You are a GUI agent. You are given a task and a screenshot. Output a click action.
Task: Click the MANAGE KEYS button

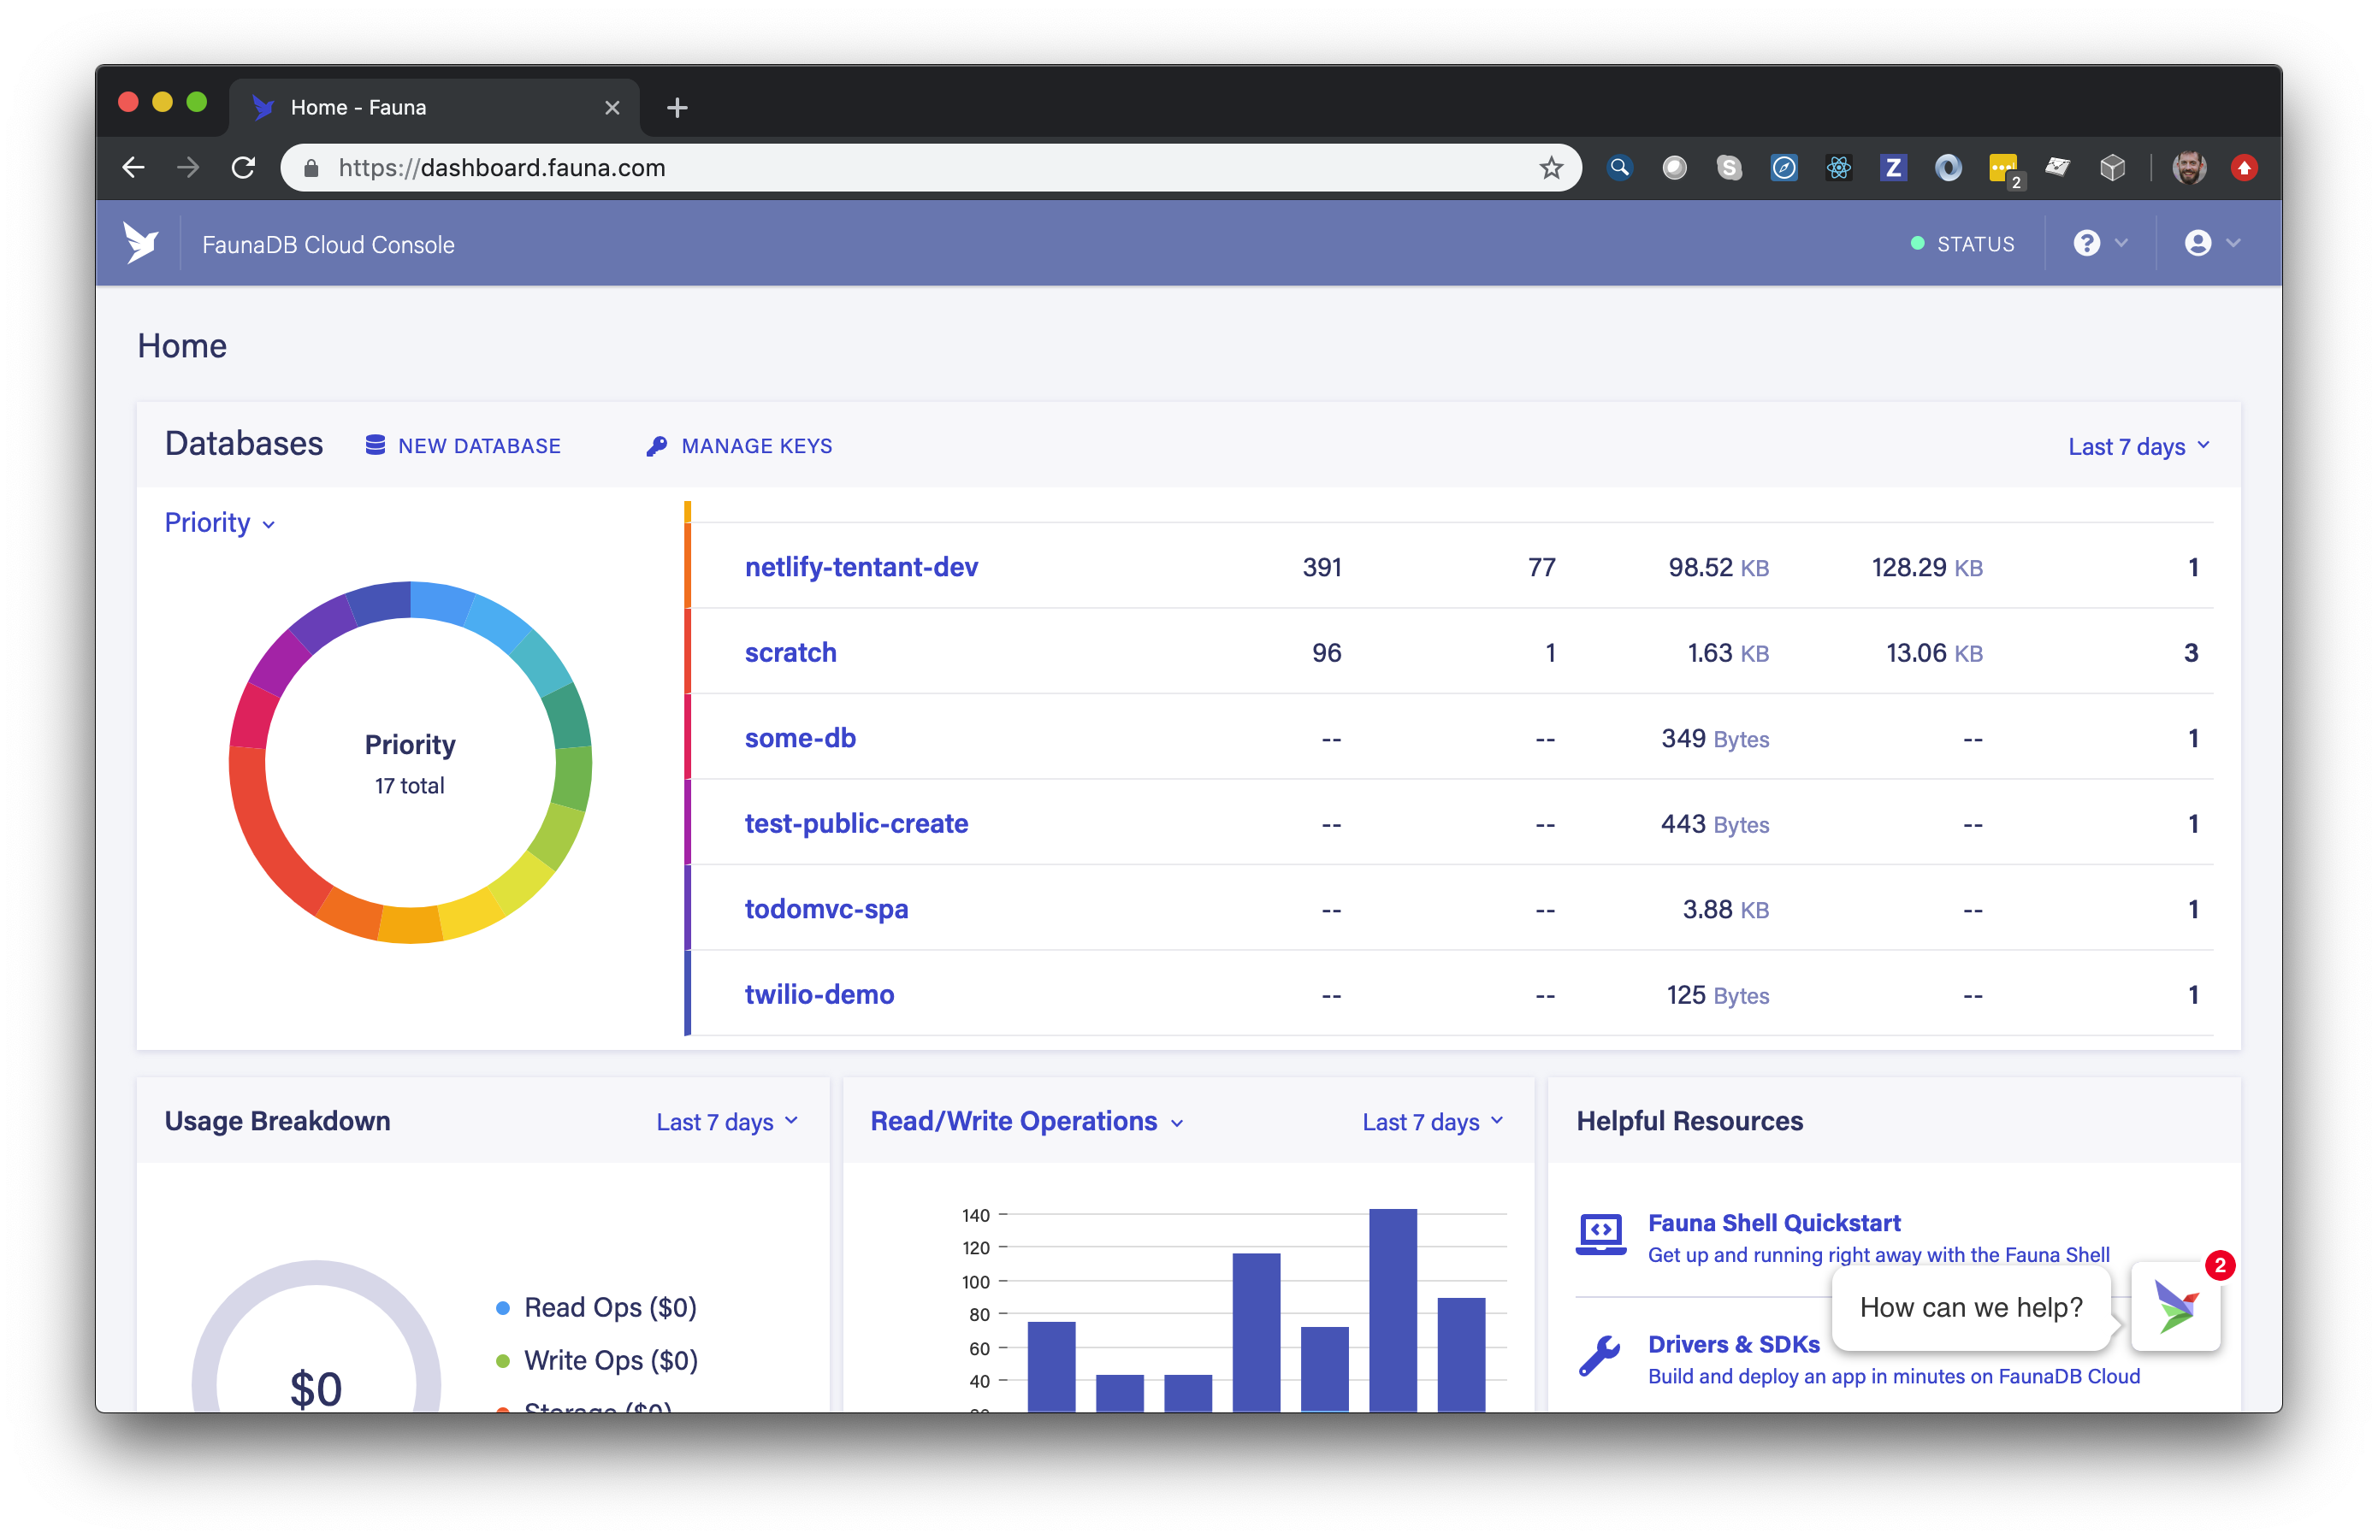pyautogui.click(x=739, y=445)
